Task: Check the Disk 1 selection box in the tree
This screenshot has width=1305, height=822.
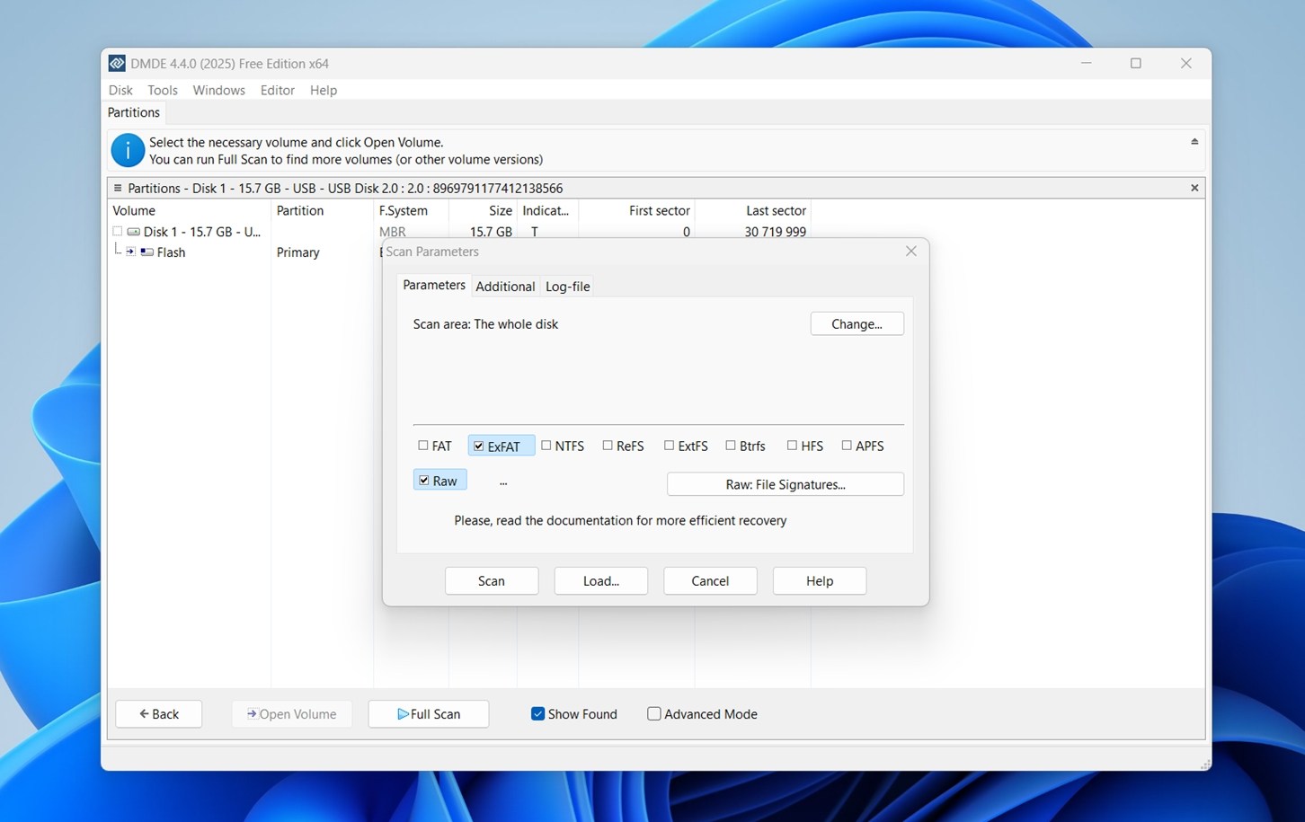Action: pyautogui.click(x=117, y=231)
